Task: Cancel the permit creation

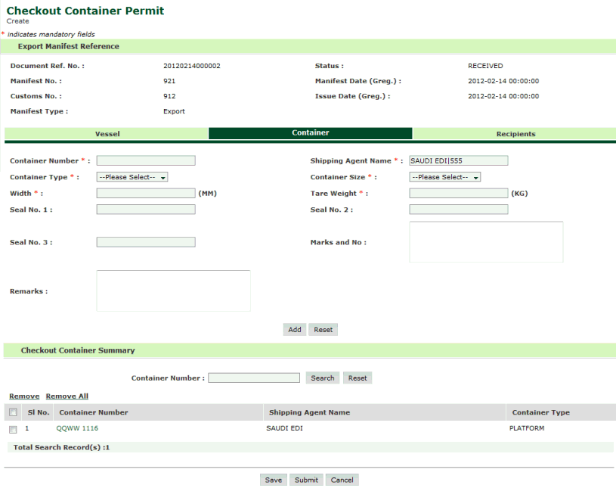Action: 342,480
